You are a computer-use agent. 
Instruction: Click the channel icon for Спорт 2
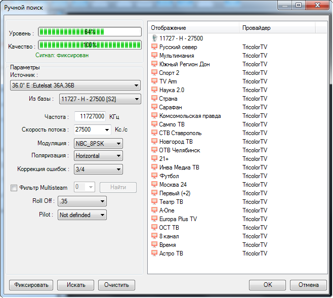pos(155,73)
